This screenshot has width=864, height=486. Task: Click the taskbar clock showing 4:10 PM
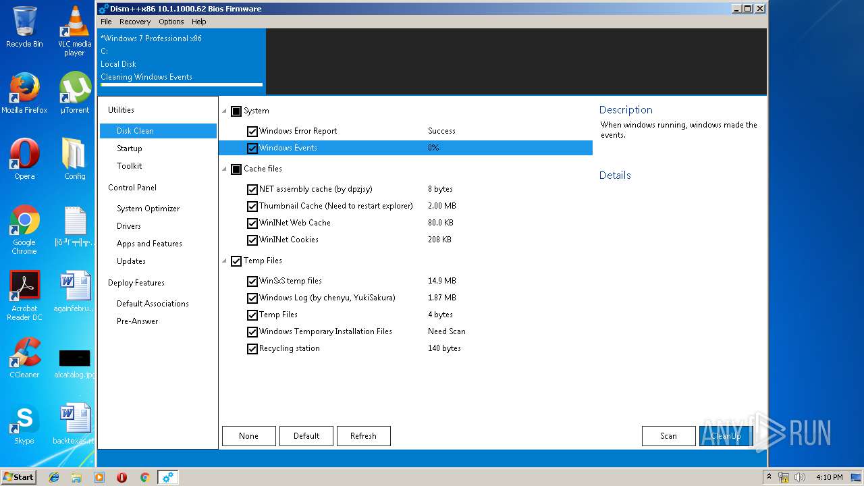[829, 477]
